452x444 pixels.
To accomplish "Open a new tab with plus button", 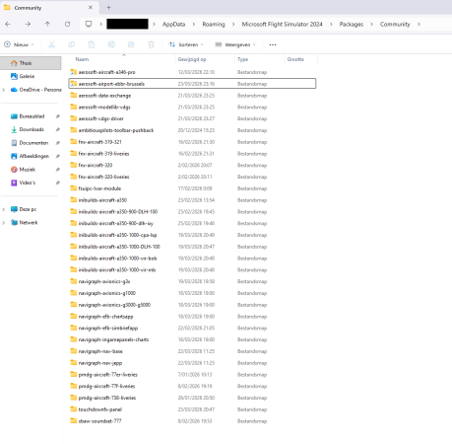I will coord(108,7).
